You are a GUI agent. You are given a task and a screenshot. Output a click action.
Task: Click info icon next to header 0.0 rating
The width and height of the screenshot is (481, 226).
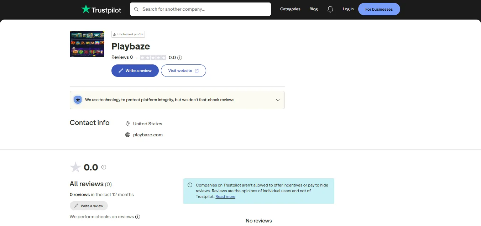[179, 58]
